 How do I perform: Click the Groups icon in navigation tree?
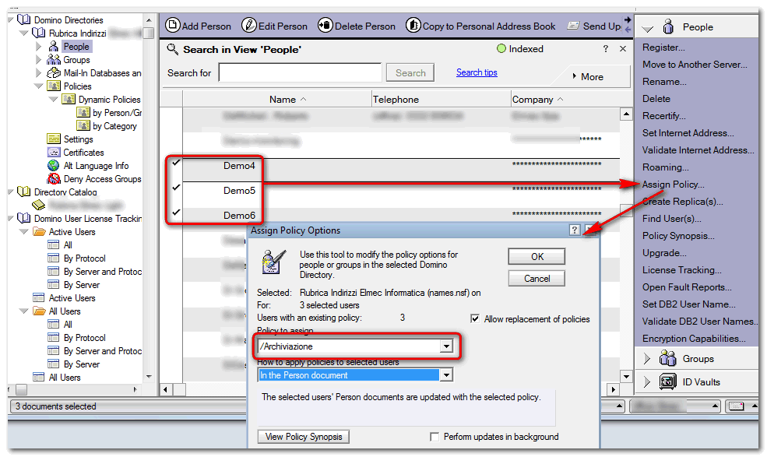pyautogui.click(x=53, y=60)
